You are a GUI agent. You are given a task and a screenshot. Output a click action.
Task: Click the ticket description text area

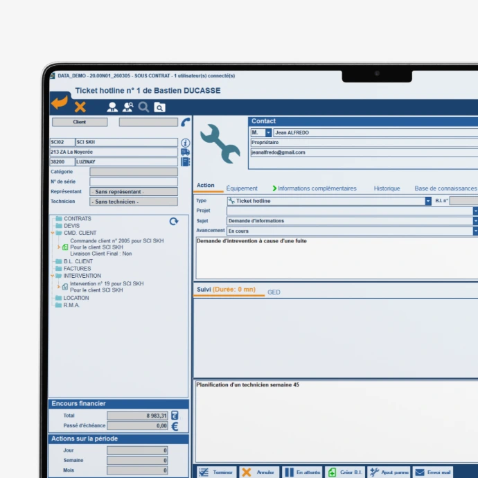(x=337, y=258)
